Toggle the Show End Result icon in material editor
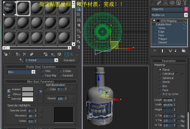 pyautogui.click(x=66, y=54)
